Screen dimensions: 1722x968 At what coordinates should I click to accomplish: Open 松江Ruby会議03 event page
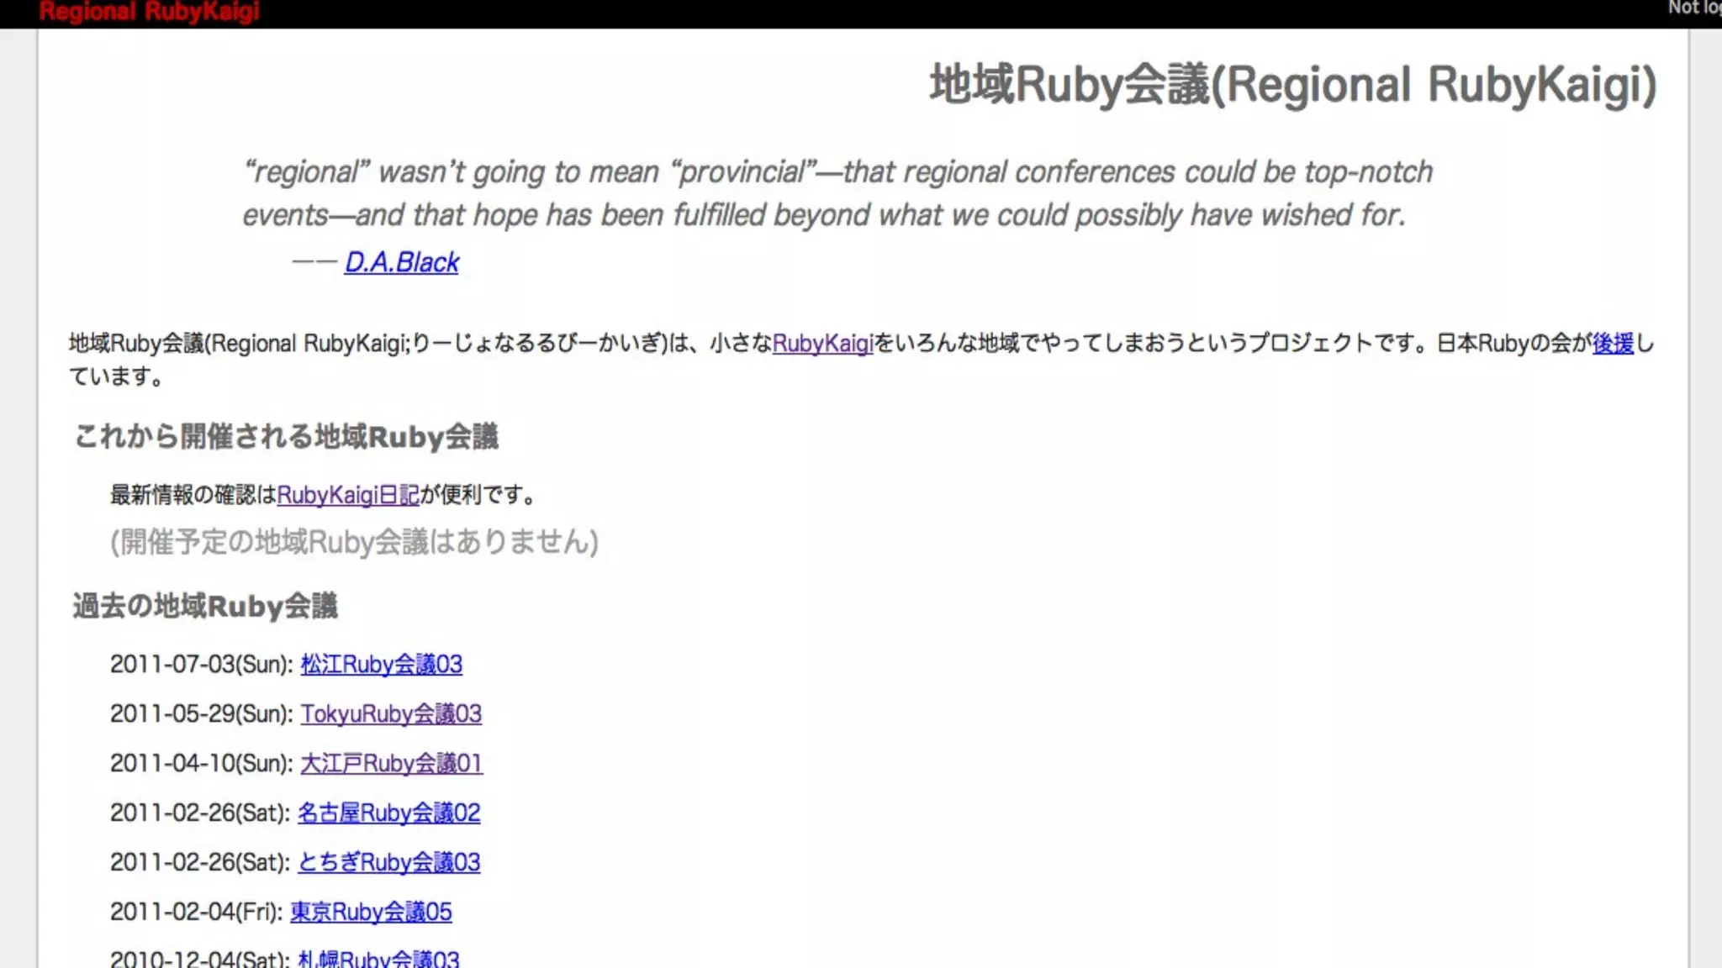click(x=381, y=664)
